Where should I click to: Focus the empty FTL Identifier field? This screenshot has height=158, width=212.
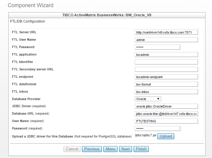166,62
